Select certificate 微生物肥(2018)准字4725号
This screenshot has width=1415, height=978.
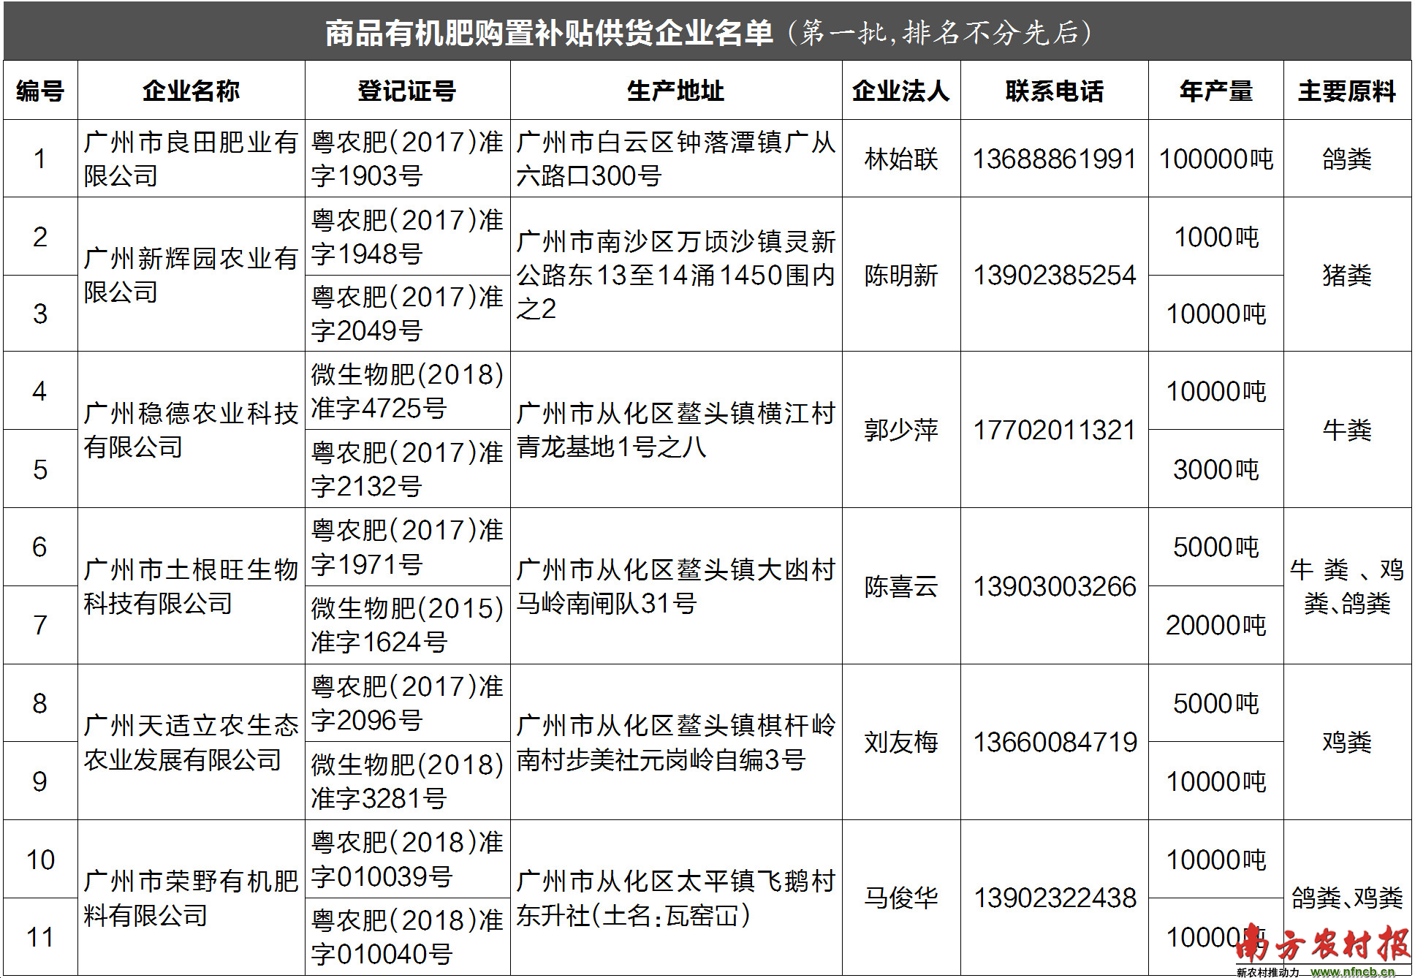coord(407,391)
